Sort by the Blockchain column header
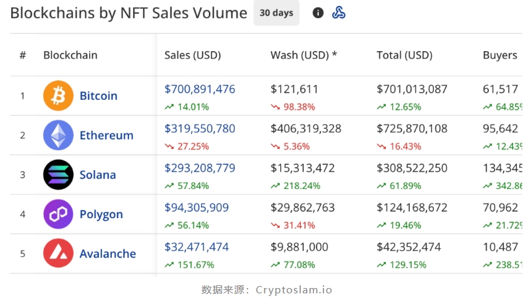 click(x=70, y=55)
